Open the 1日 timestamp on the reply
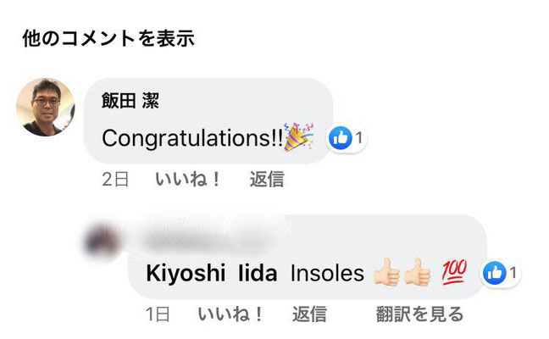This screenshot has height=339, width=549. [158, 314]
